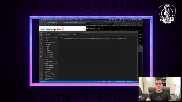This screenshot has height=102, width=182.
Task: Open schema.prisma in the file tree
Action: tap(51, 43)
